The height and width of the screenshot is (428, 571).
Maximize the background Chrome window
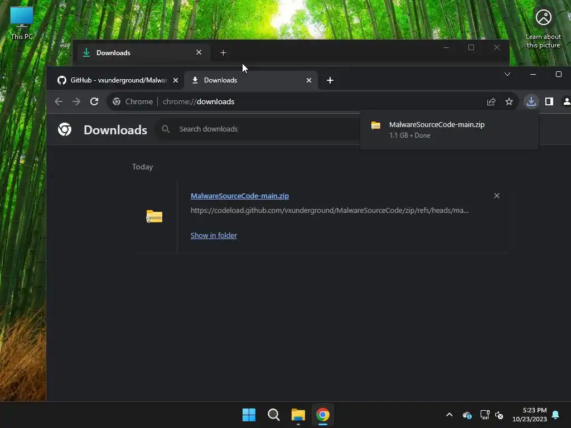(x=471, y=48)
